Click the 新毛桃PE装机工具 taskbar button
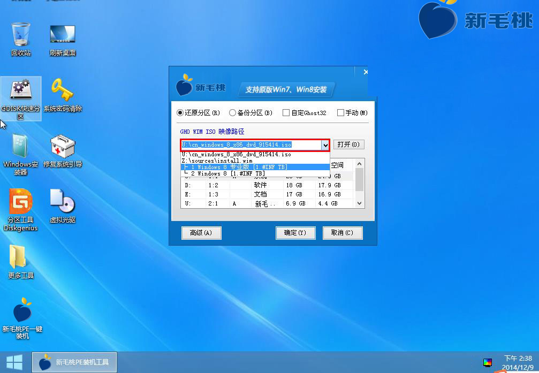The image size is (539, 373). coord(74,362)
